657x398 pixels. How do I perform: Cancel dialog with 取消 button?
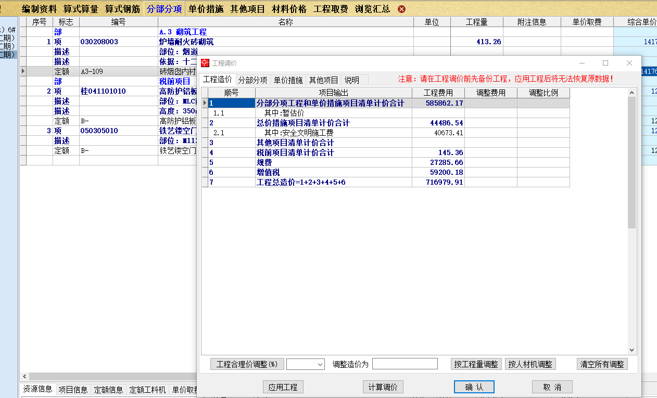(552, 387)
